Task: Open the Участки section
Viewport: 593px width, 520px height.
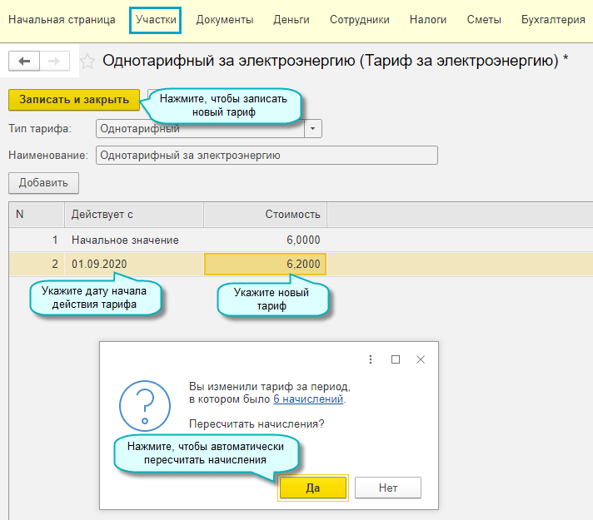Action: tap(156, 20)
